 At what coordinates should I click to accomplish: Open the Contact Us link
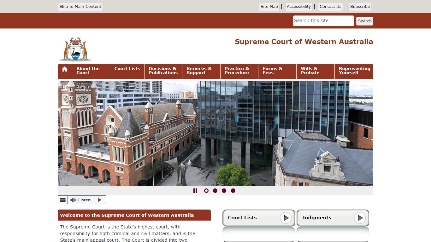pyautogui.click(x=330, y=7)
